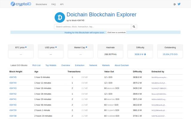
Task: Focus the search address input field
Action: point(93,26)
